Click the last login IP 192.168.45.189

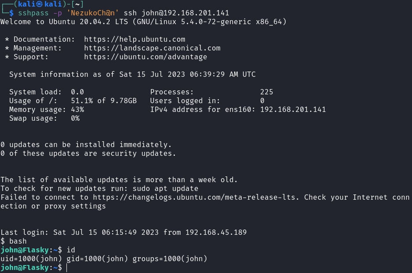[216, 233]
